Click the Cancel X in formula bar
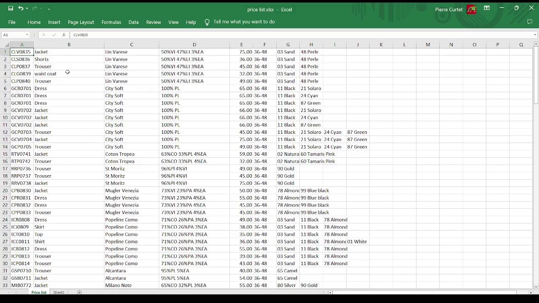Viewport: 539px width, 303px height. coord(44,35)
